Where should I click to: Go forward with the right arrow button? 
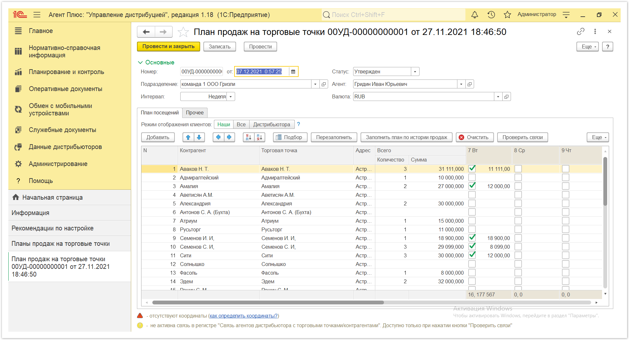163,32
